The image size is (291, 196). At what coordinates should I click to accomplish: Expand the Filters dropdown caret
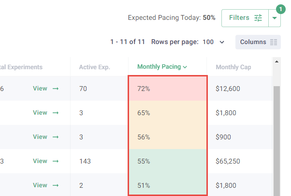click(x=275, y=18)
